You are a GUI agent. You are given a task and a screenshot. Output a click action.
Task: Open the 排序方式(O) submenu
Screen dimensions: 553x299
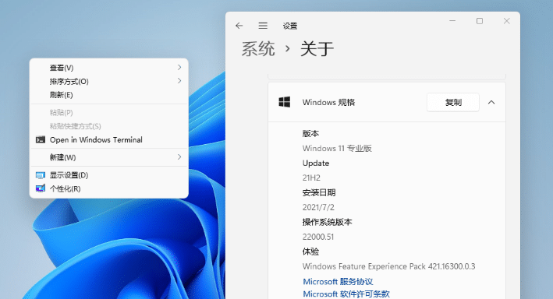109,81
